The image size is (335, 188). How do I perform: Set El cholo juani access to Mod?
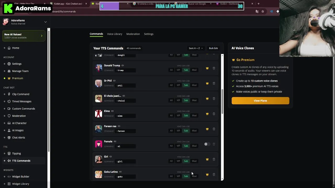(194, 100)
